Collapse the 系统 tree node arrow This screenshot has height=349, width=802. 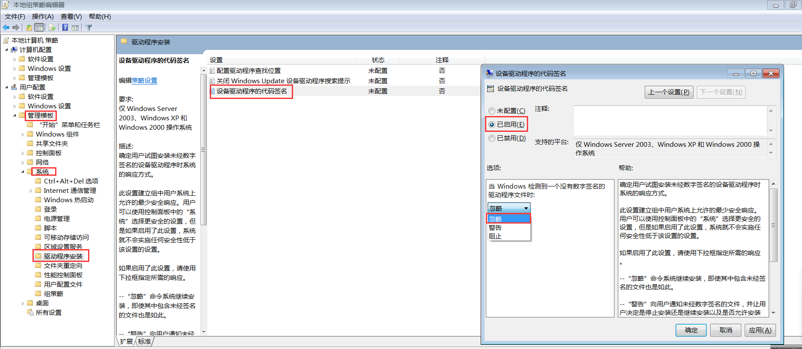pyautogui.click(x=23, y=172)
